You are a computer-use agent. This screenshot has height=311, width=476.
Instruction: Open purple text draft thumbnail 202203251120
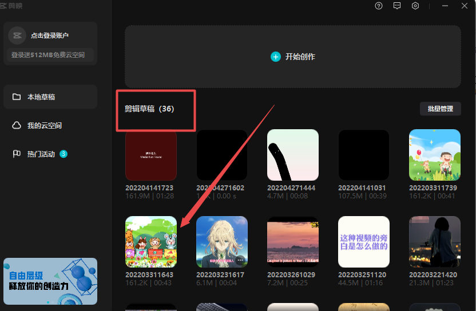tap(364, 242)
